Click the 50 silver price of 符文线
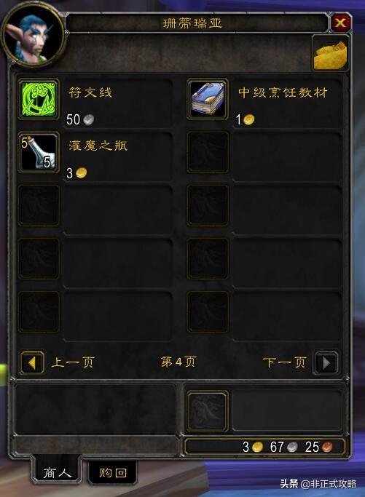Viewport: 365px width, 497px height. coord(80,119)
